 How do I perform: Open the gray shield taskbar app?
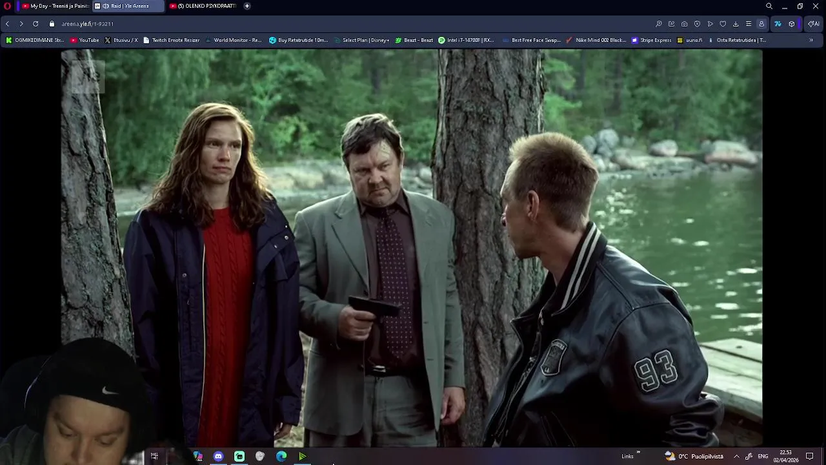point(260,456)
